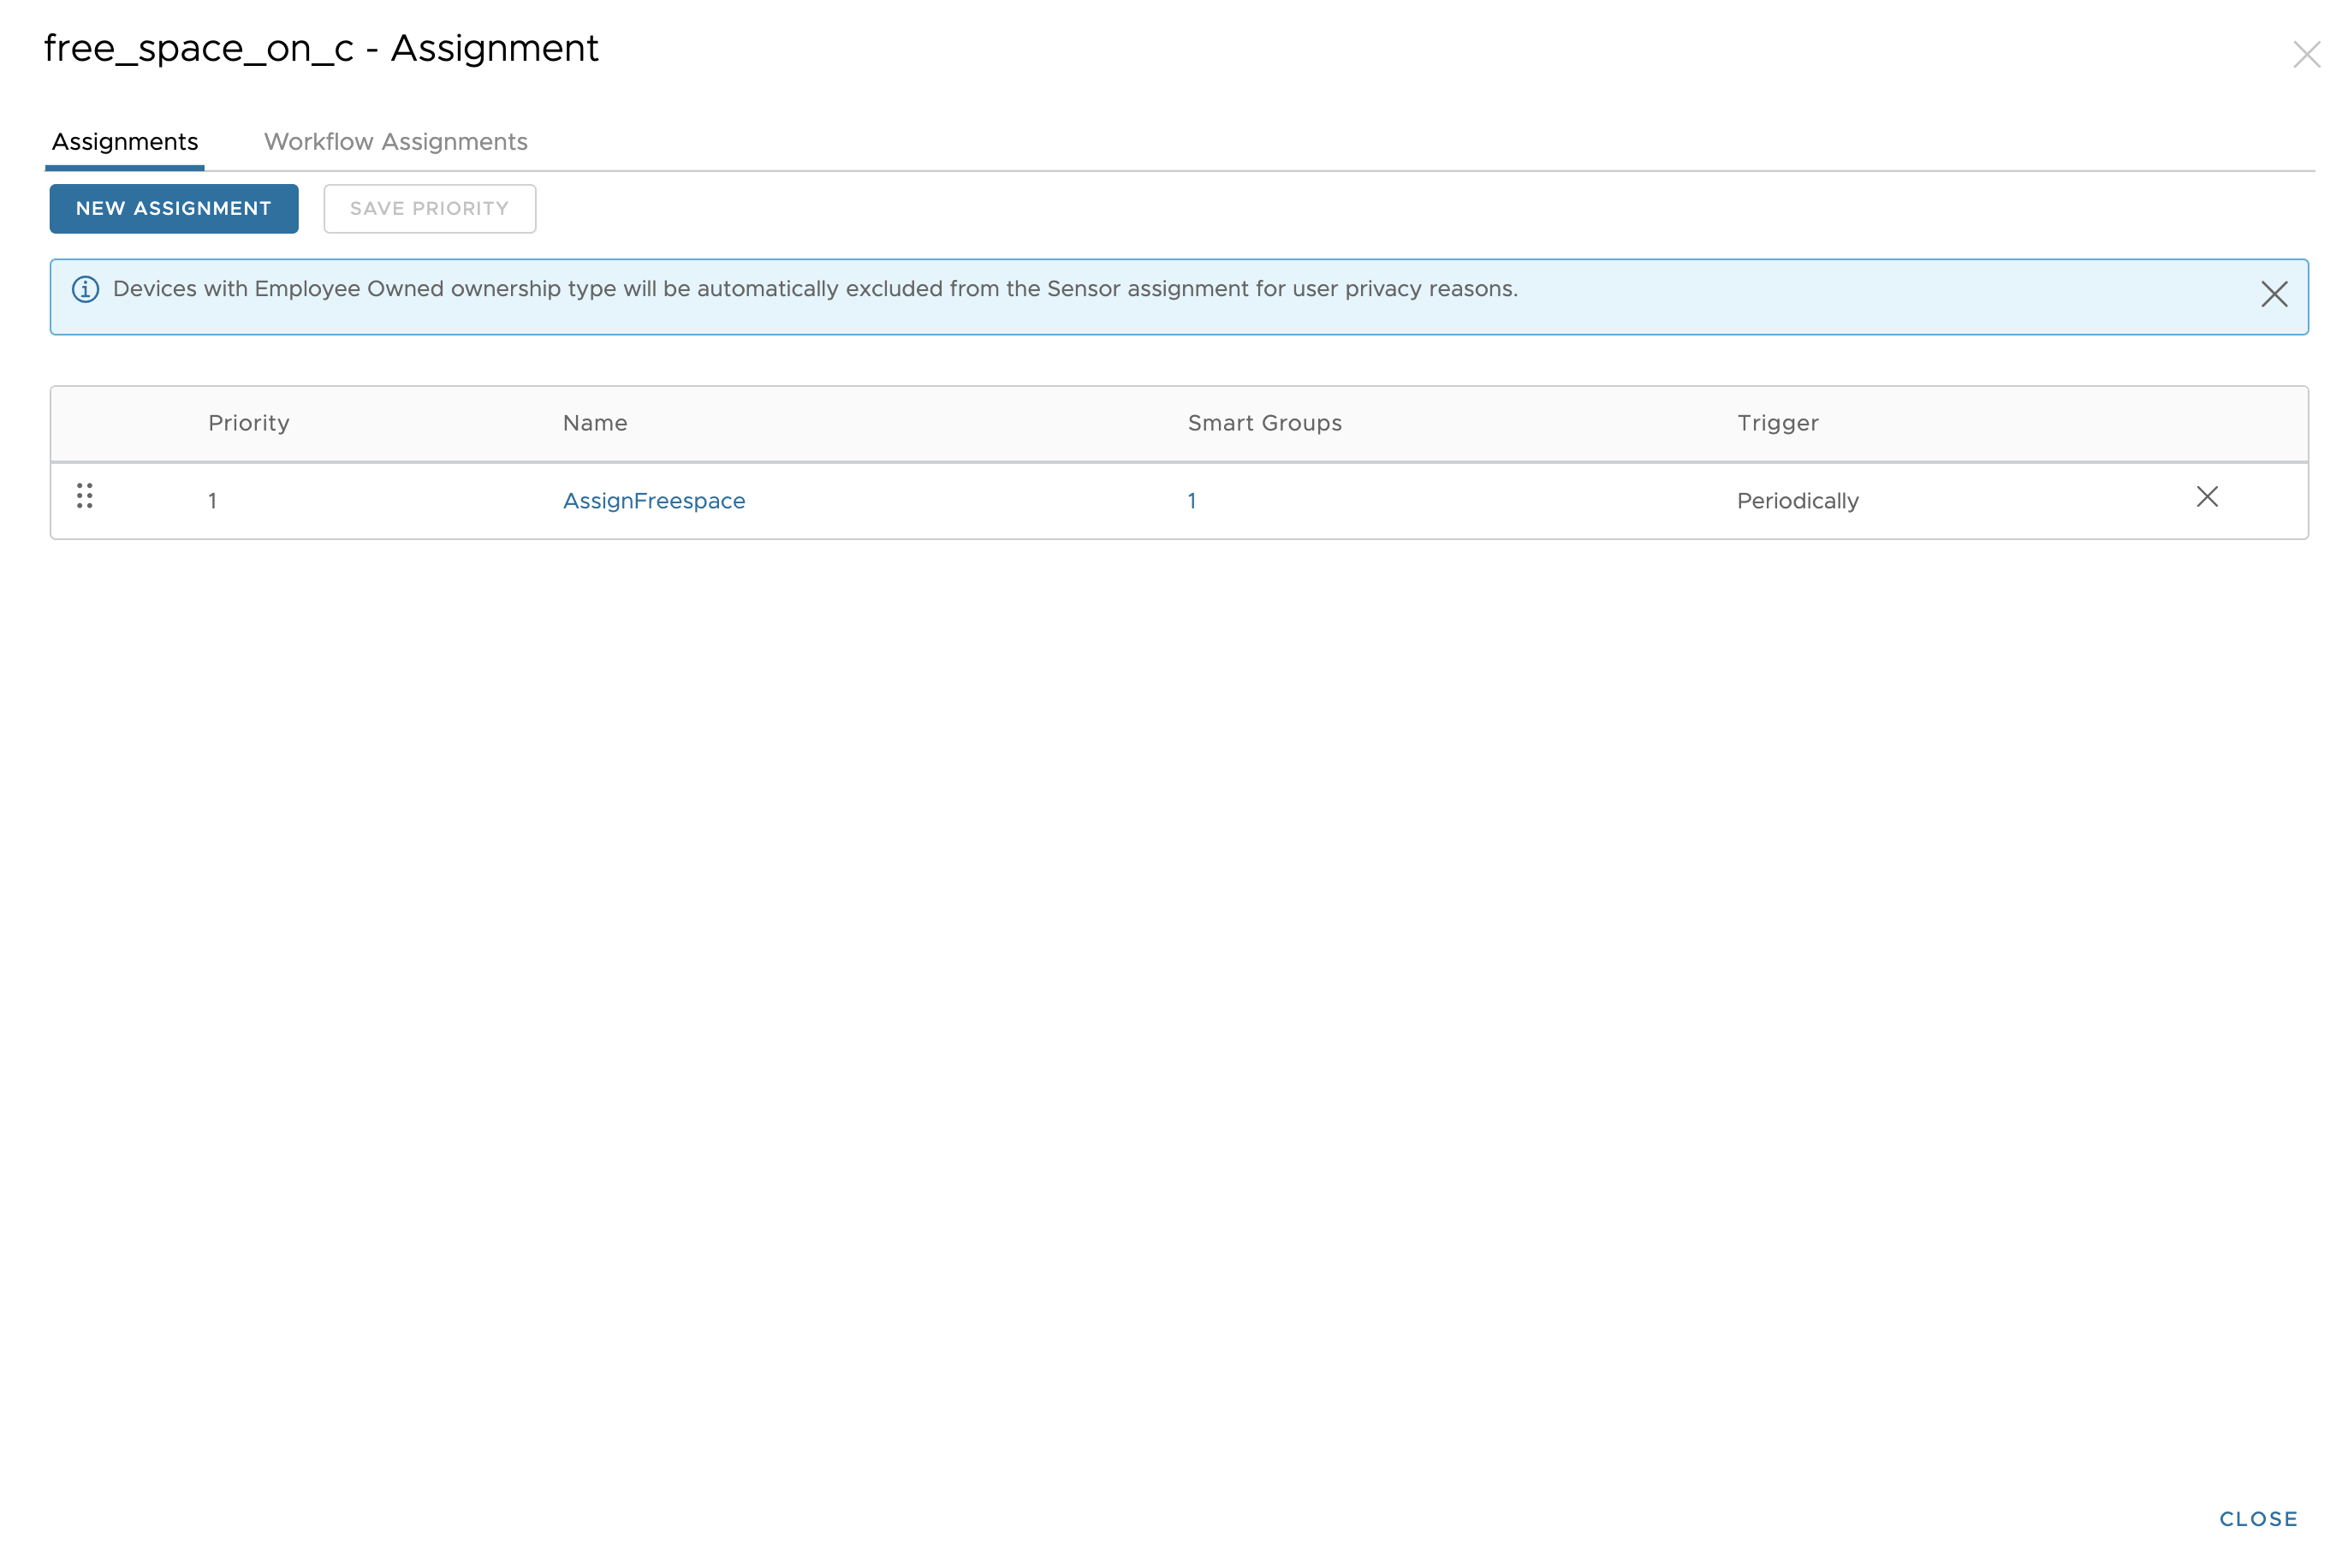Screen dimensions: 2342x1568
Task: Click the Smart Groups column header
Action: [x=1265, y=423]
